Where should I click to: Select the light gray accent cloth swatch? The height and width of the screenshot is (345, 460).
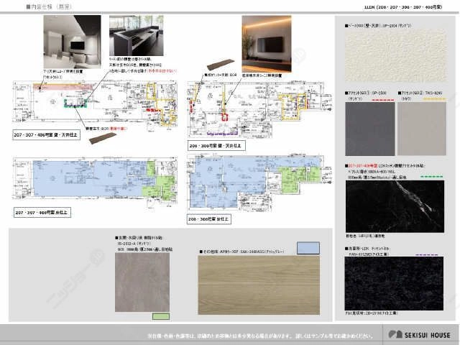pyautogui.click(x=422, y=129)
